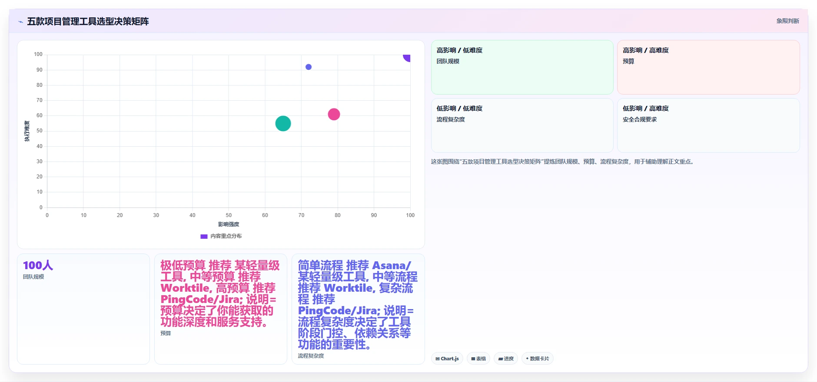Select the 低影响 / 高难度 quadrant card
The height and width of the screenshot is (382, 817).
708,125
